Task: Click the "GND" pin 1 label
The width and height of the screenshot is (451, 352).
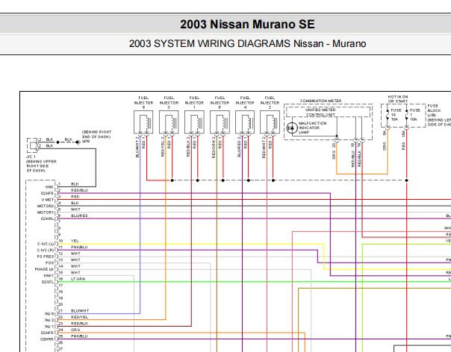Action: [49, 187]
